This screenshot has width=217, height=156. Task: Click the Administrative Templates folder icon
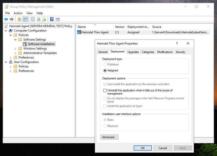[x=20, y=53]
